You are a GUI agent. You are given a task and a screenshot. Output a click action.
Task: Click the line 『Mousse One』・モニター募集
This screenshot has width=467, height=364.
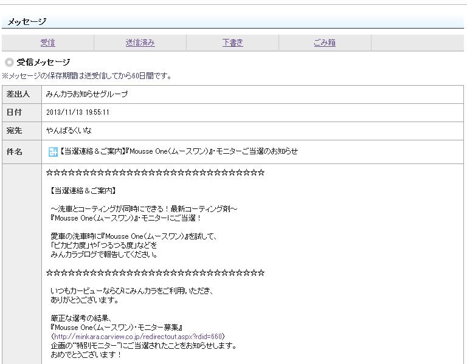(117, 328)
